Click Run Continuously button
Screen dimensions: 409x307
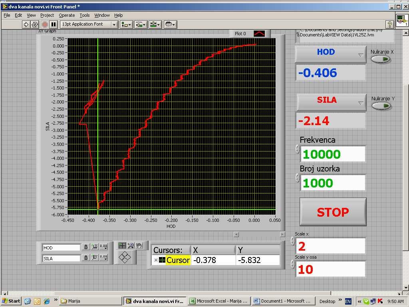35,24
